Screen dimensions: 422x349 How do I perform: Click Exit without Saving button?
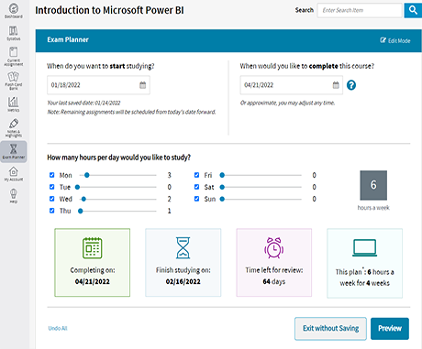pos(330,329)
